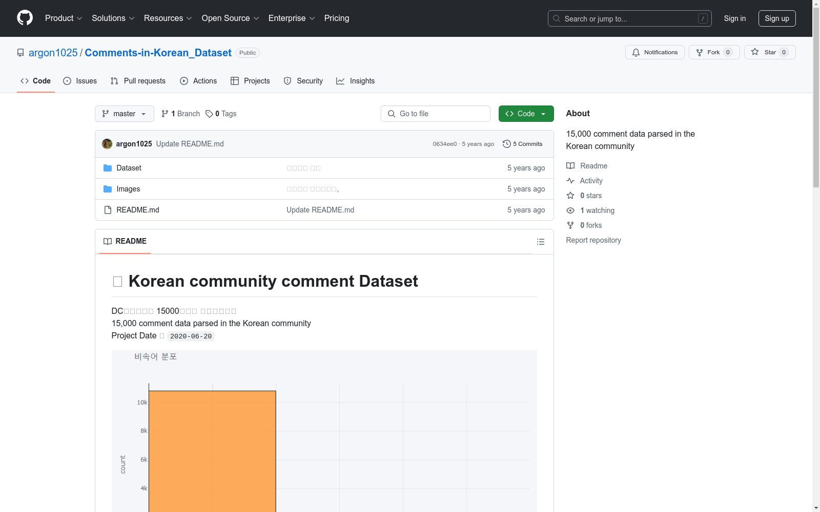Click the branch icon beside 1 Branch

coord(165,114)
